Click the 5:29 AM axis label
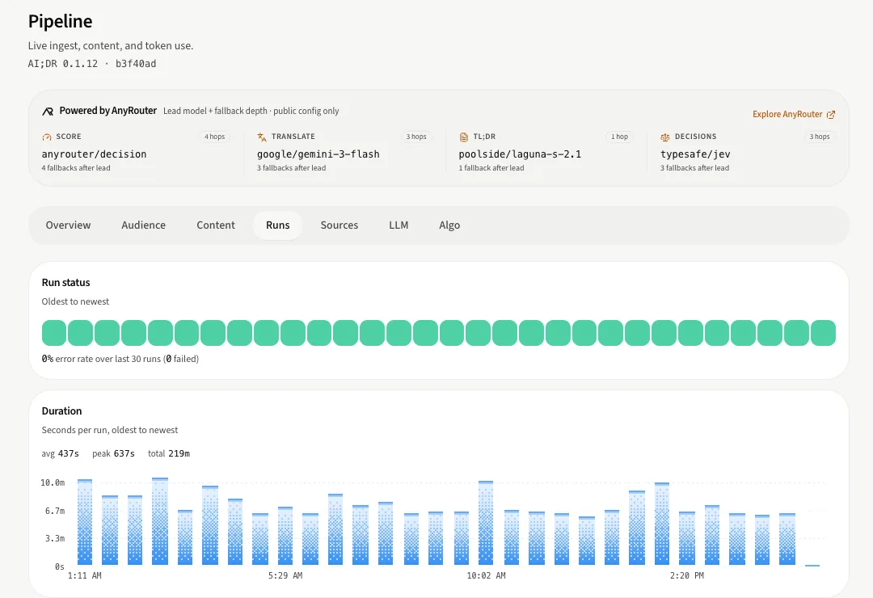 285,575
